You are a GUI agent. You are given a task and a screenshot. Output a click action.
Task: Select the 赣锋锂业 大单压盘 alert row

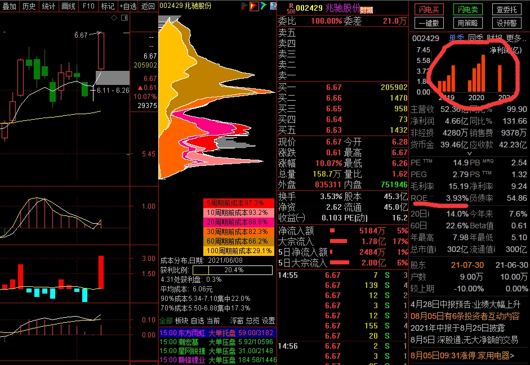click(217, 361)
